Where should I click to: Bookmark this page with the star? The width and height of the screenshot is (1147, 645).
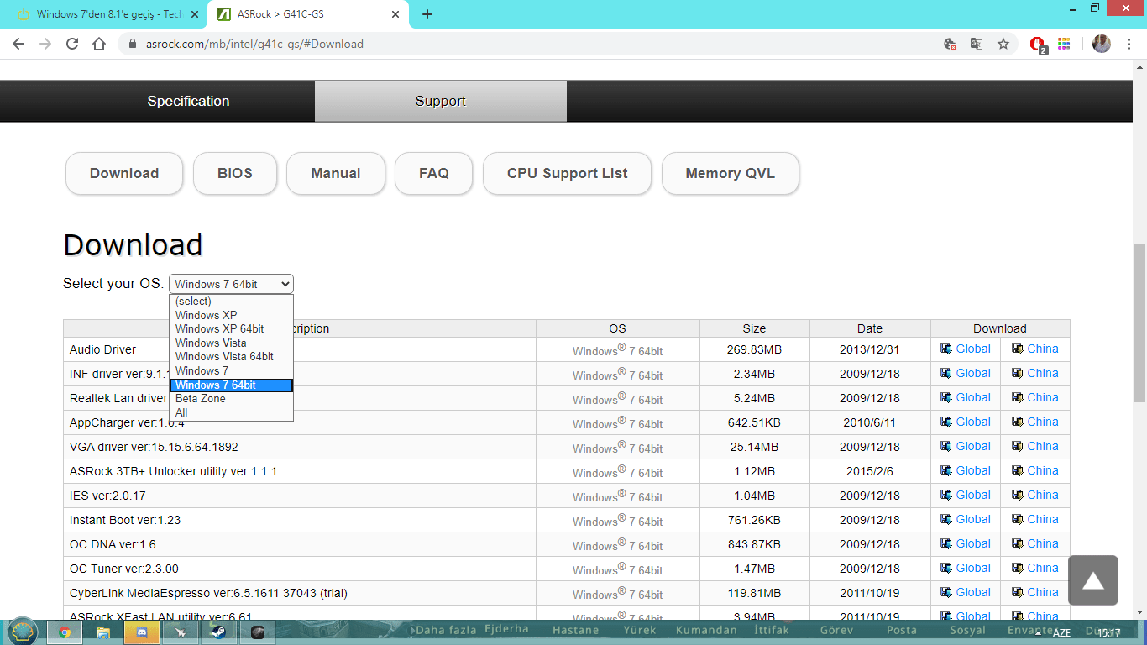(x=1003, y=44)
